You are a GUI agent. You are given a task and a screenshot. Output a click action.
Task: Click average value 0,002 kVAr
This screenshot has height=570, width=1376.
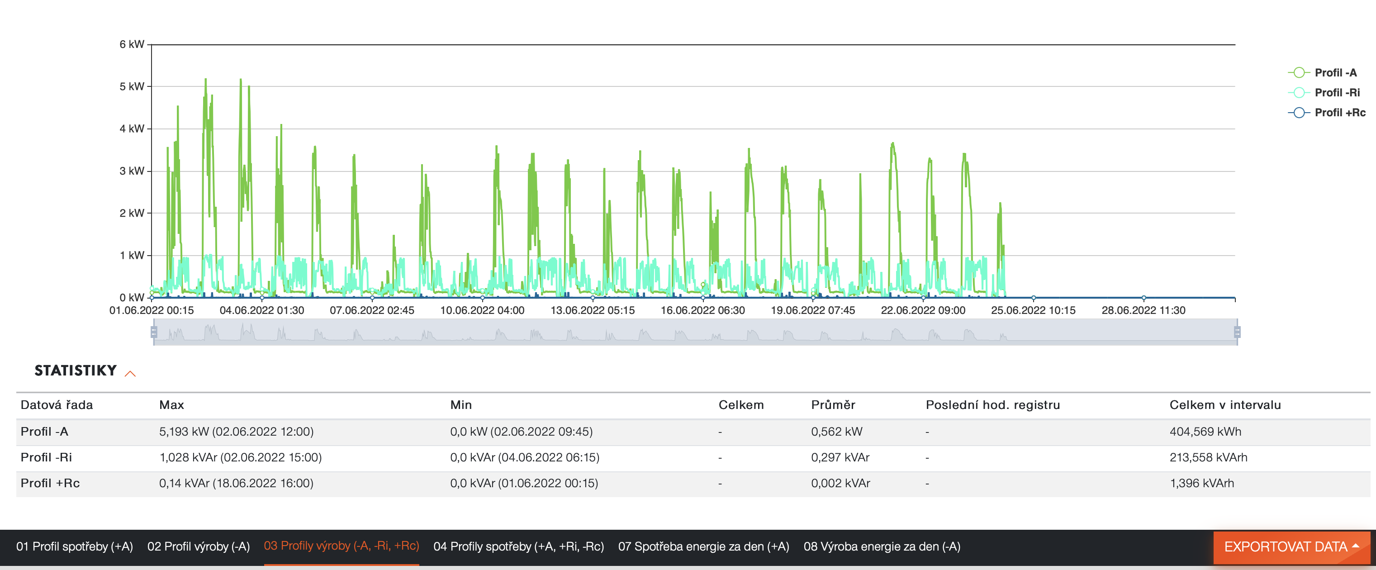pos(840,483)
